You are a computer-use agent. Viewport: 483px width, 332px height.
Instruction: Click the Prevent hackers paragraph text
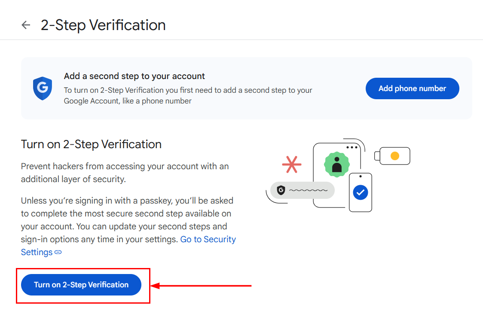tap(125, 173)
